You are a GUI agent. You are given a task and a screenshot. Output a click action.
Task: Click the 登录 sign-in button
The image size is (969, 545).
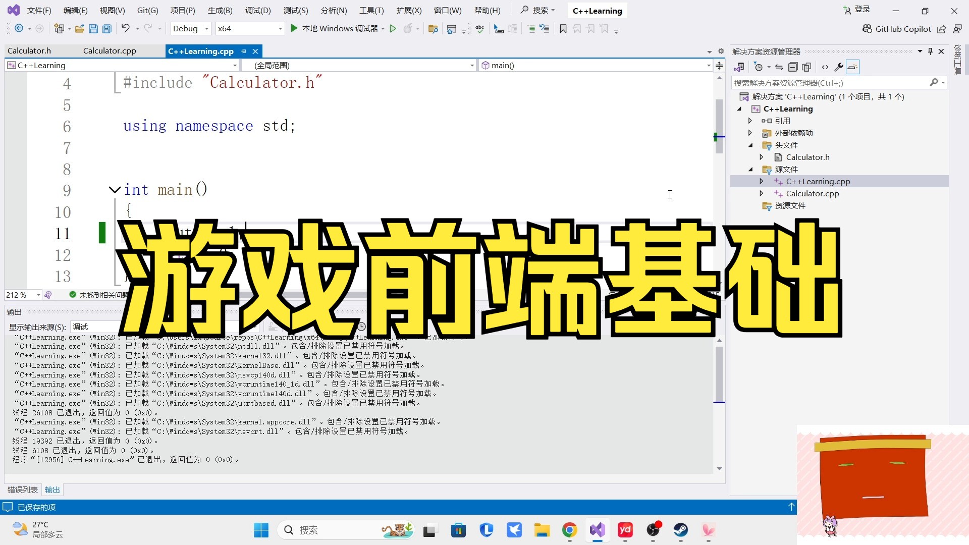click(x=857, y=10)
